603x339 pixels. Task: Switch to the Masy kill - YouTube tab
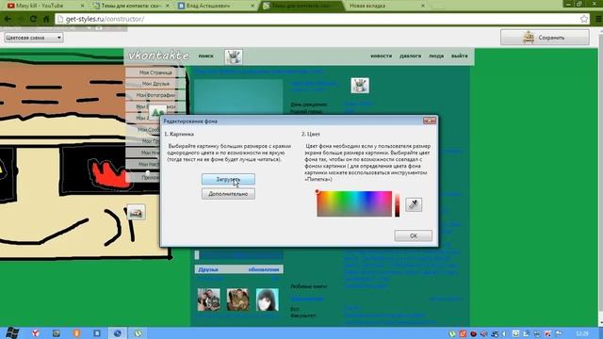tap(44, 6)
